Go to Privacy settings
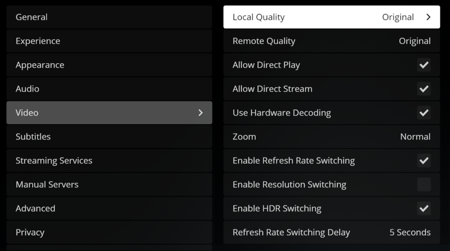This screenshot has height=251, width=450. tap(109, 232)
